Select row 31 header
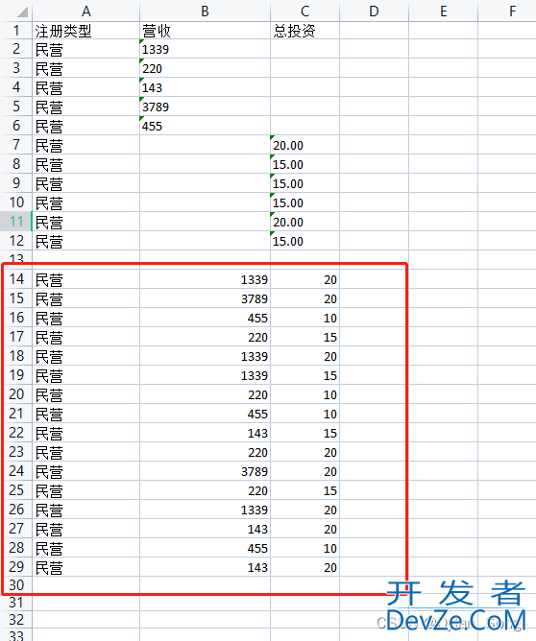Viewport: 536px width, 641px height. point(16,603)
